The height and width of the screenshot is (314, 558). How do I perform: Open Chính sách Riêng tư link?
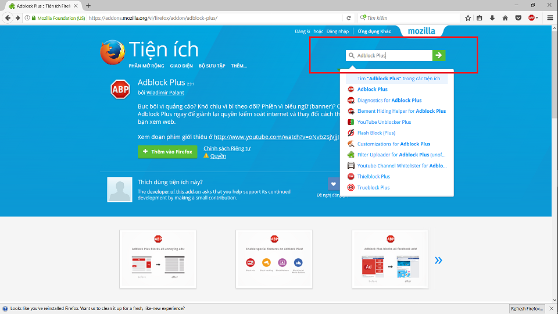click(x=227, y=148)
